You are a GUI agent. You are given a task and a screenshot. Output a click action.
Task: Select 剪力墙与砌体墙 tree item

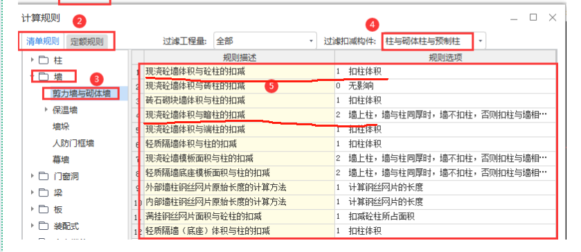82,93
